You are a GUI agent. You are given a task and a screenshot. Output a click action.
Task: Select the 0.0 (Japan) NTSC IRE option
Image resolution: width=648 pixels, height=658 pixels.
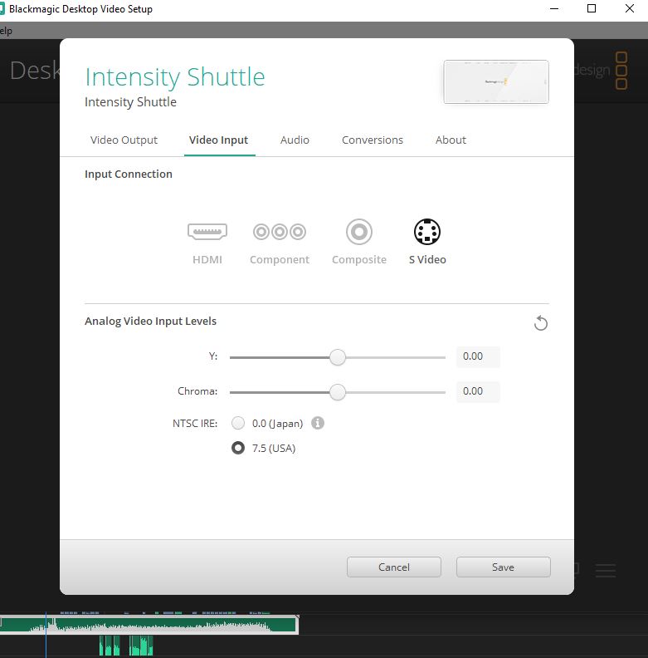tap(238, 423)
